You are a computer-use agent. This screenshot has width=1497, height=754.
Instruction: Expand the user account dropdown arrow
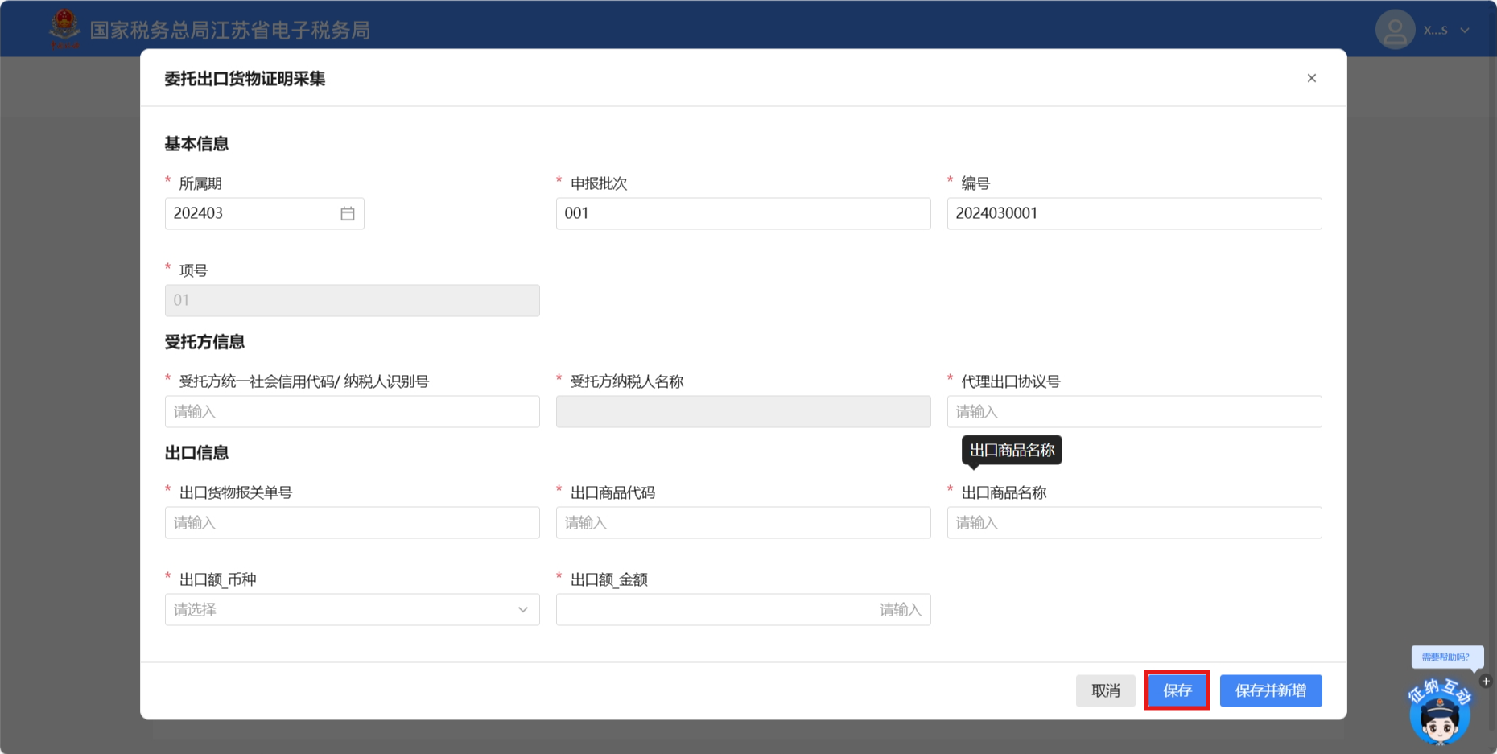coord(1465,31)
